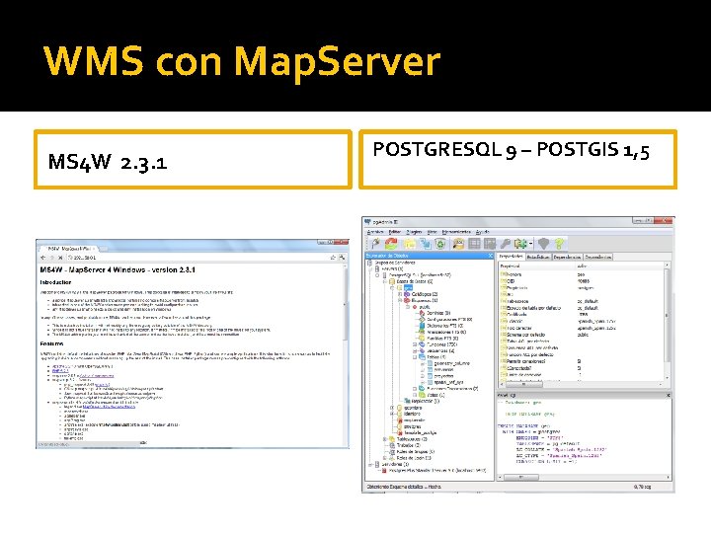This screenshot has height=533, width=711.
Task: Open the PHP version link on MS4W page
Action: pos(60,371)
